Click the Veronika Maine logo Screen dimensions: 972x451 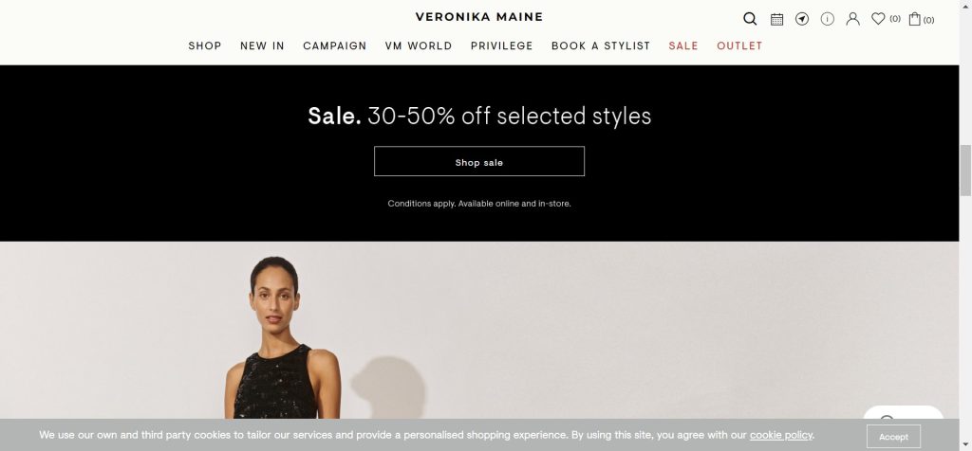479,17
